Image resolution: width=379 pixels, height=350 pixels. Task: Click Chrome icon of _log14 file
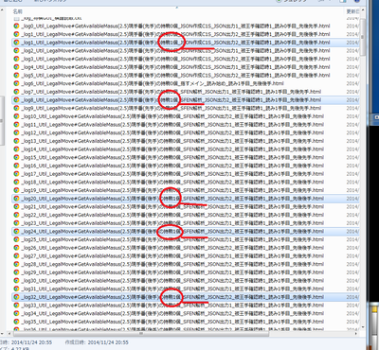[x=16, y=149]
